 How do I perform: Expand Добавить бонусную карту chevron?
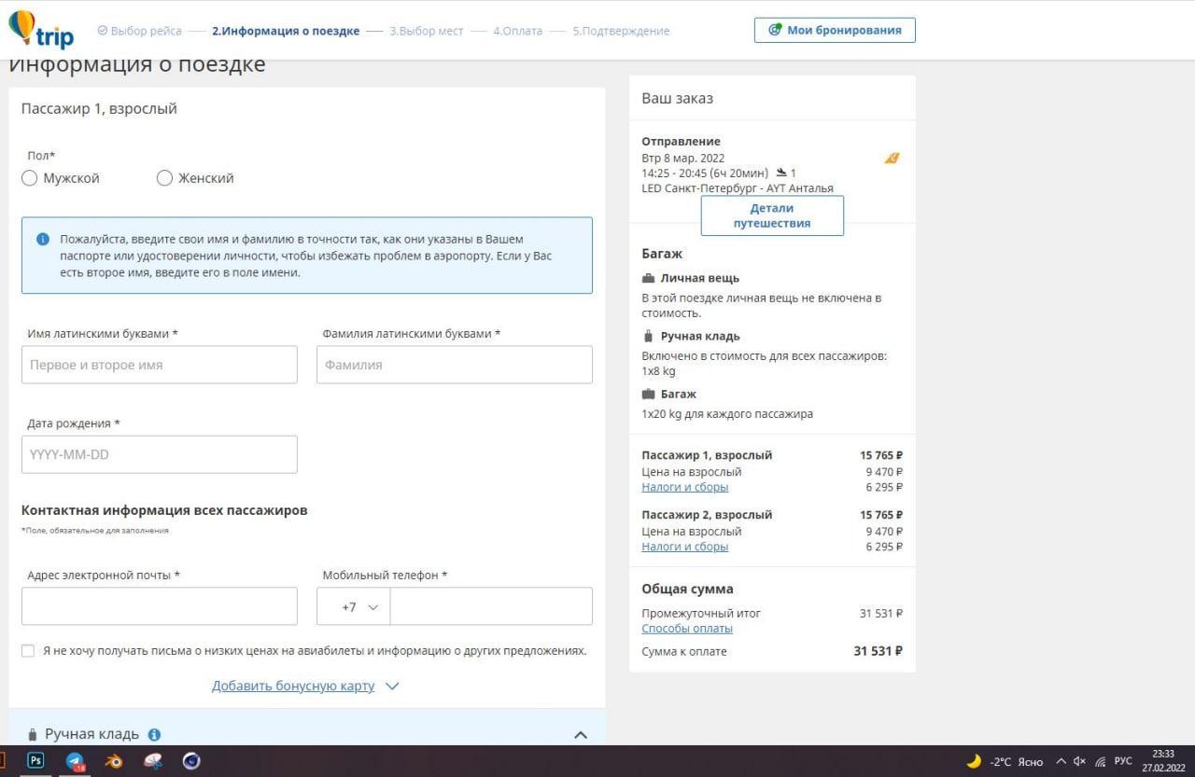pos(392,687)
